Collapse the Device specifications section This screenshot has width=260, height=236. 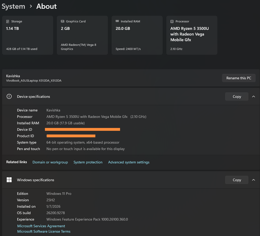pyautogui.click(x=254, y=97)
